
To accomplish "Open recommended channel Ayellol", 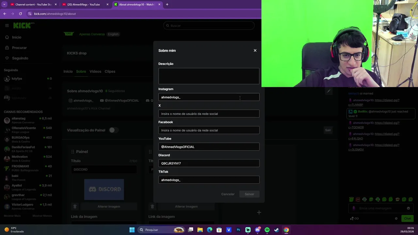I will click(x=28, y=187).
